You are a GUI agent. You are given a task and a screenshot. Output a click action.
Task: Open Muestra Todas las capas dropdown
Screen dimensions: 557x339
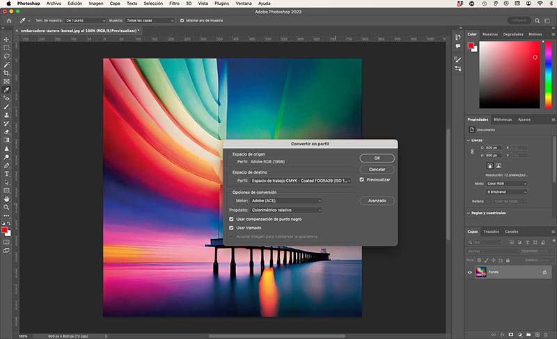point(150,21)
